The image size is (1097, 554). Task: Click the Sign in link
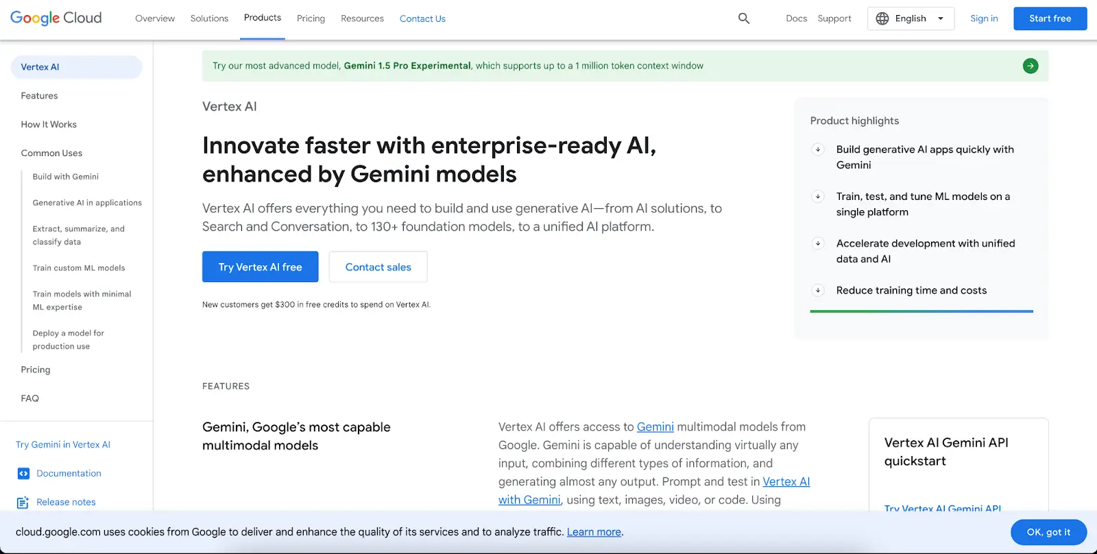coord(984,18)
